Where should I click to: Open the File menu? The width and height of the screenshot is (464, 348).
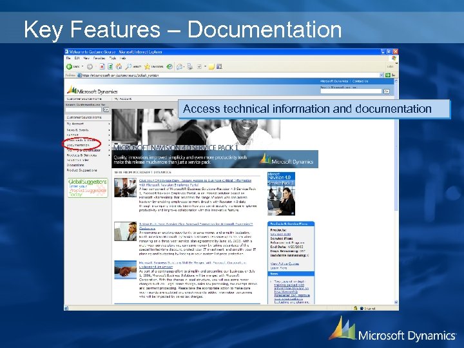click(68, 58)
